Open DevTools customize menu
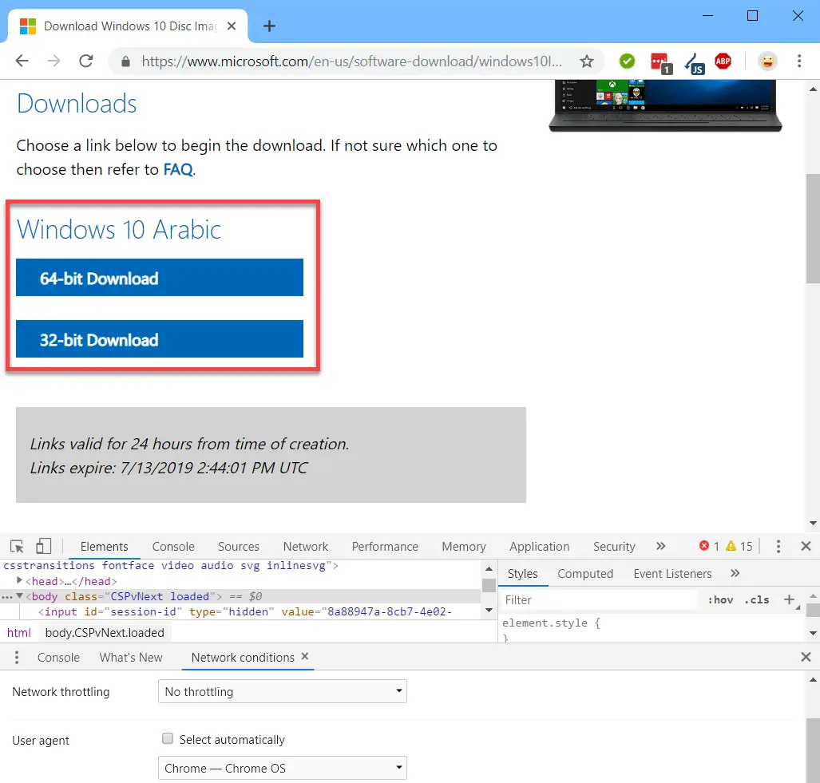This screenshot has width=820, height=783. [778, 546]
